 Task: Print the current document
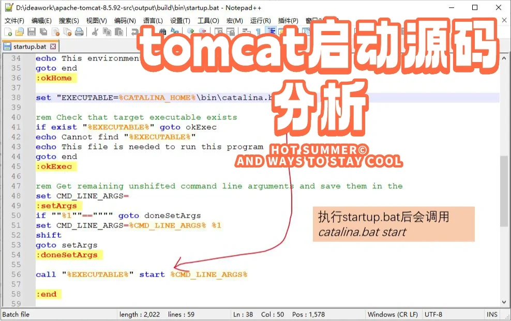[x=79, y=32]
